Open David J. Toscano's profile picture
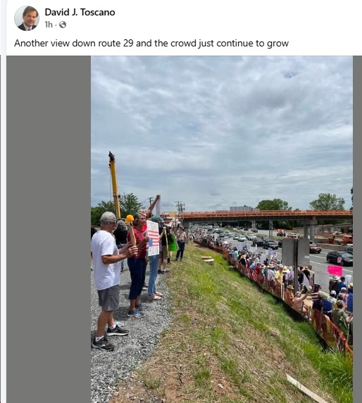This screenshot has width=362, height=403. point(27,18)
